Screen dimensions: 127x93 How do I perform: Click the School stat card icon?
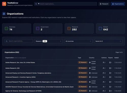[x=100, y=29]
